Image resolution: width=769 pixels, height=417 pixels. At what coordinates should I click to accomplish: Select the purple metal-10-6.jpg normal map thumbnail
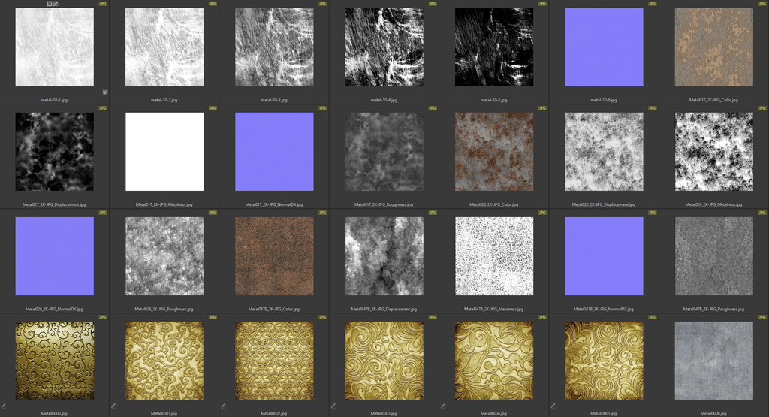pos(604,47)
